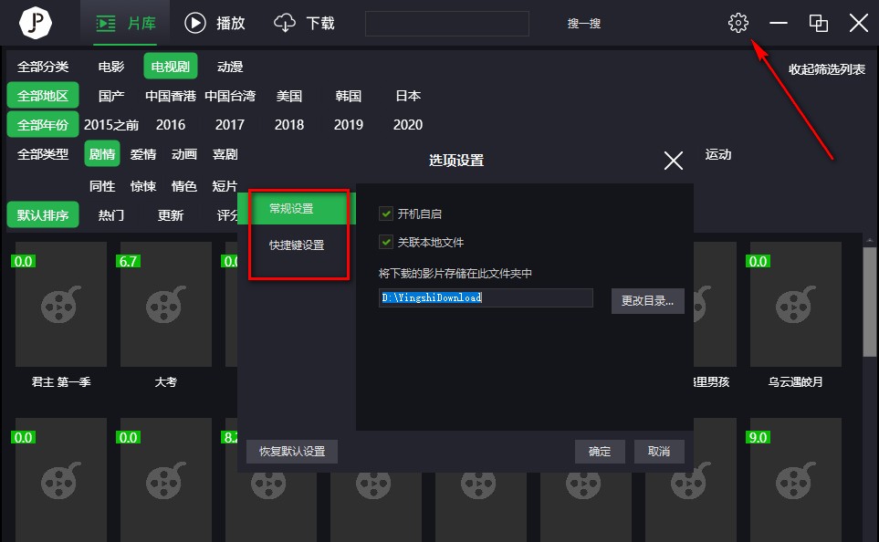Screen dimensions: 879x542
Task: Click the JP logo icon
Action: 35,23
